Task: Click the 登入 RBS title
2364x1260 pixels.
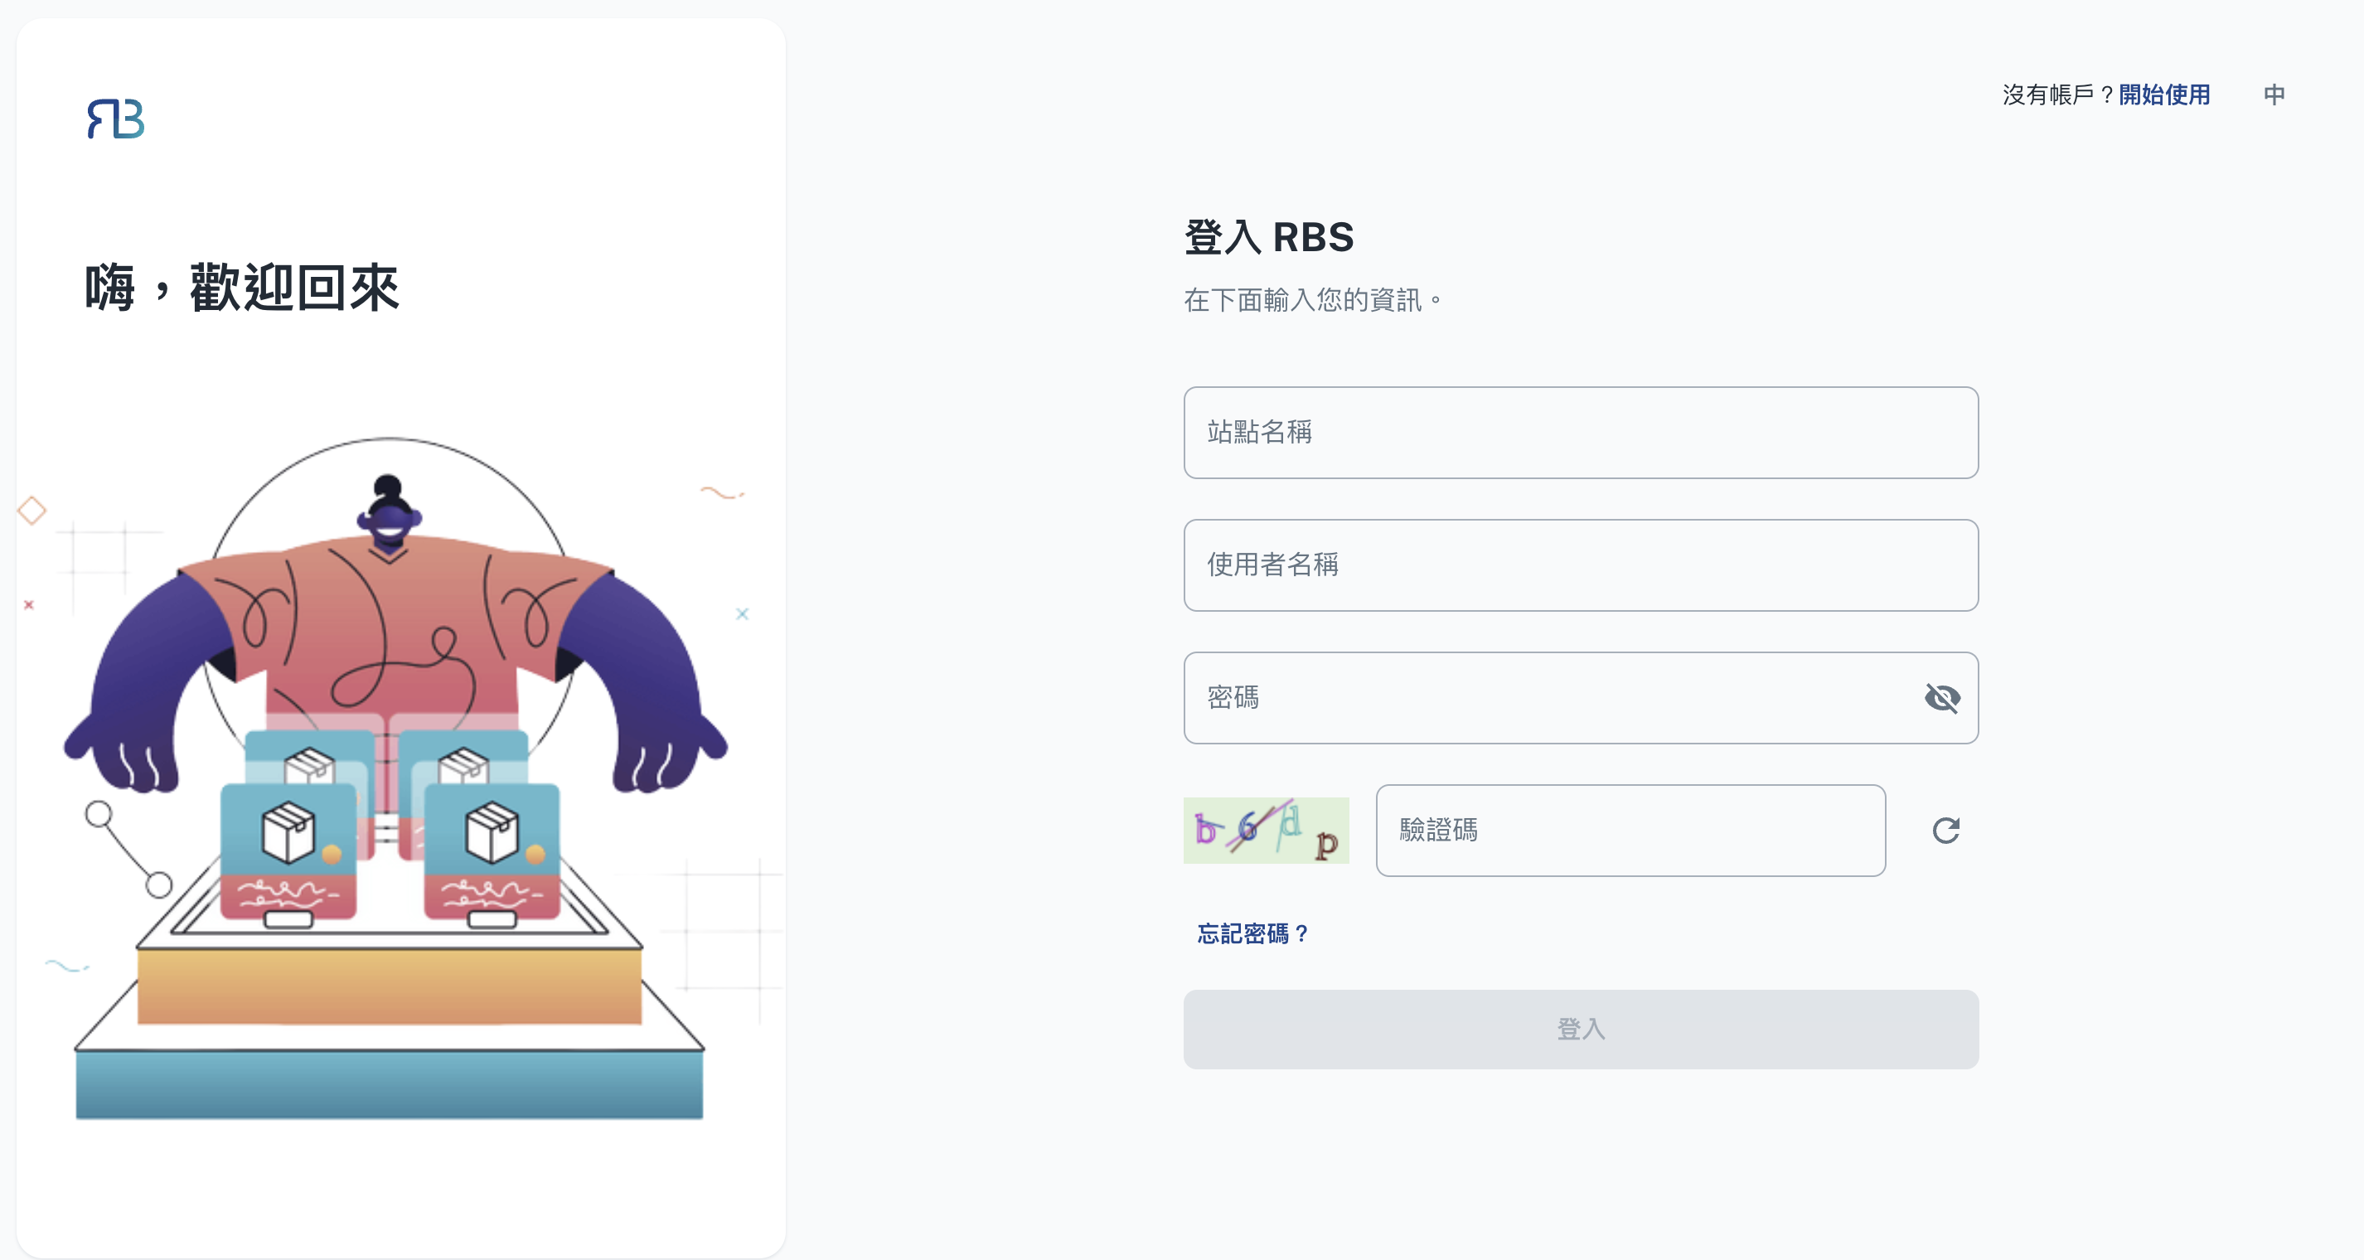Action: pyautogui.click(x=1268, y=238)
